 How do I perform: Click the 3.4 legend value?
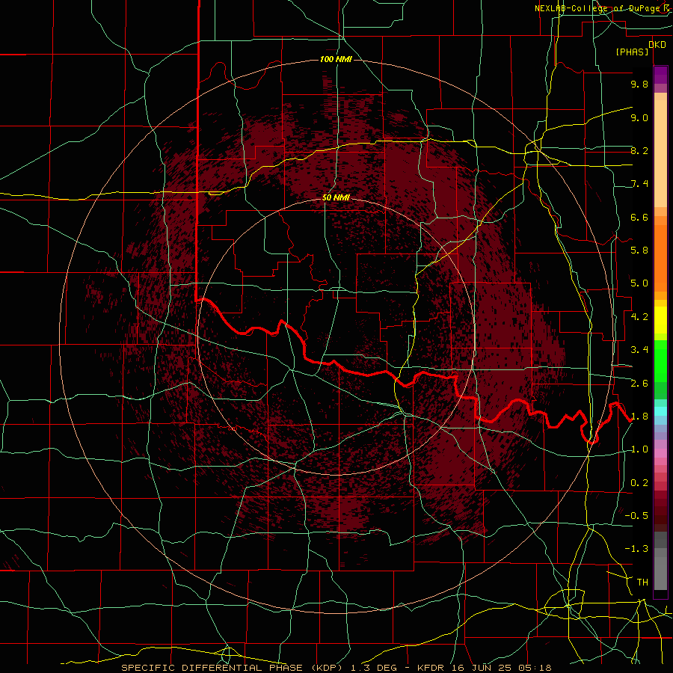(x=639, y=350)
